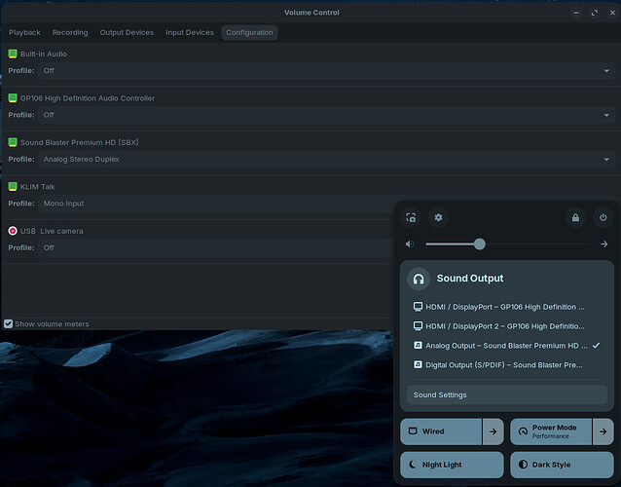Click the 'Built-in Audio' device name
The height and width of the screenshot is (487, 621).
tap(44, 54)
